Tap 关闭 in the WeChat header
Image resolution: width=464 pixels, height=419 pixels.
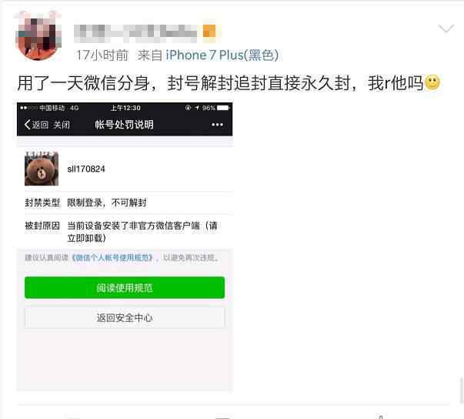click(x=62, y=125)
